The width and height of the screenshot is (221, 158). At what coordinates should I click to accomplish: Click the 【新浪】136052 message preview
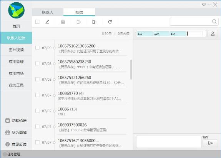click(x=83, y=130)
